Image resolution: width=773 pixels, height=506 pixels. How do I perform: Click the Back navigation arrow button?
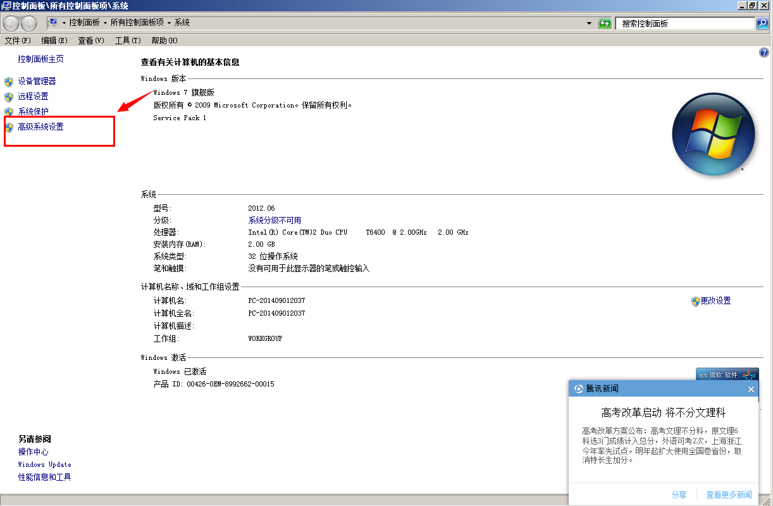click(x=11, y=23)
